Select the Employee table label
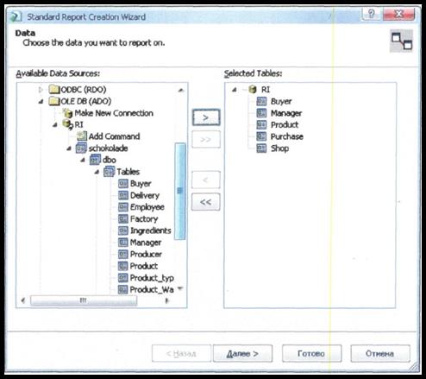Viewport: 426px width, 379px height. [147, 207]
